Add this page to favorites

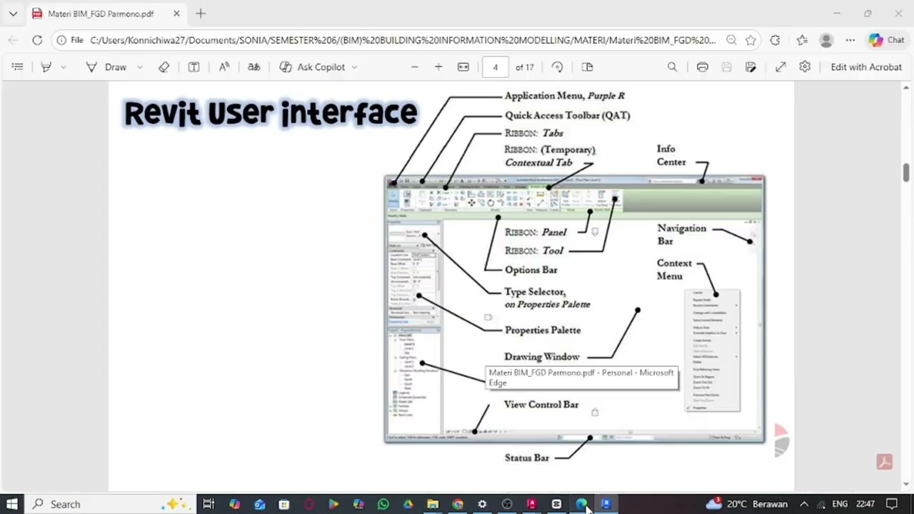(750, 40)
